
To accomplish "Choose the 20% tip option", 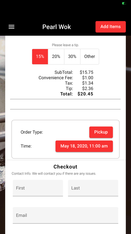I will coord(56,56).
